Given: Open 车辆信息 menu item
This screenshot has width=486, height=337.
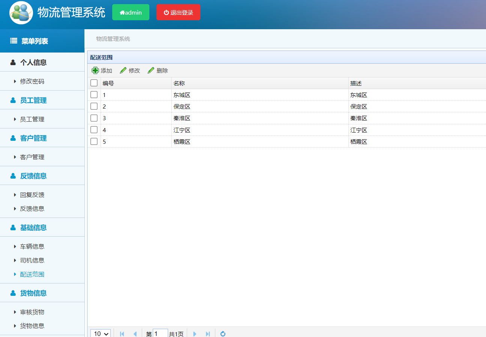Looking at the screenshot, I should click(32, 246).
